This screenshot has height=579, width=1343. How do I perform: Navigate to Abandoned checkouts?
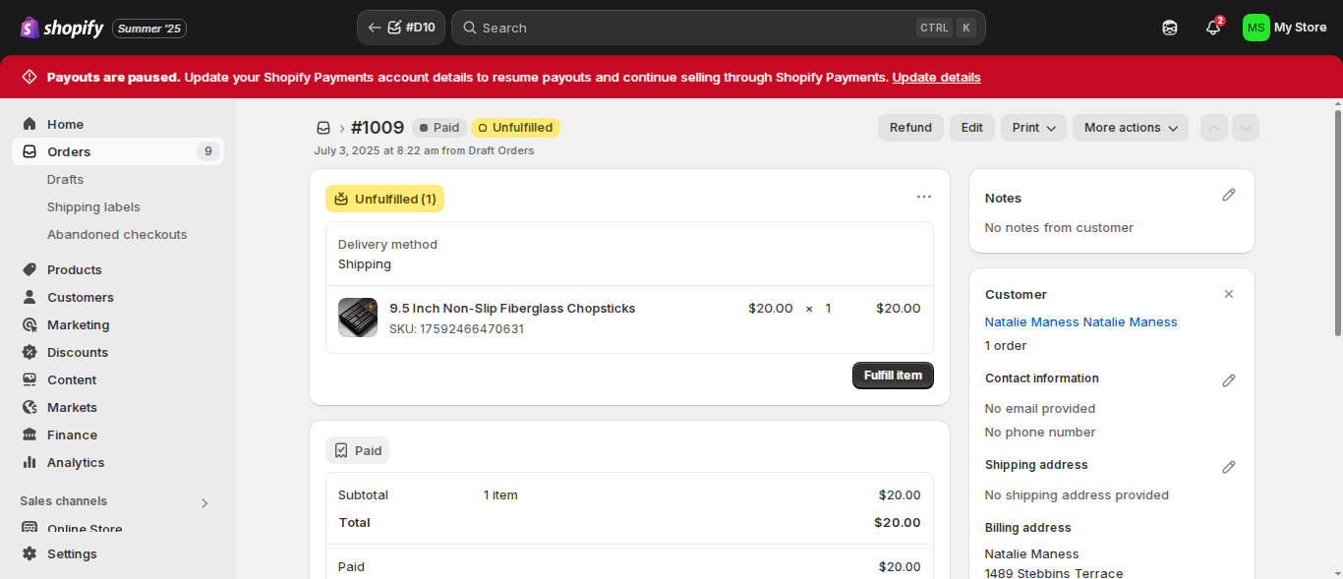(x=117, y=235)
